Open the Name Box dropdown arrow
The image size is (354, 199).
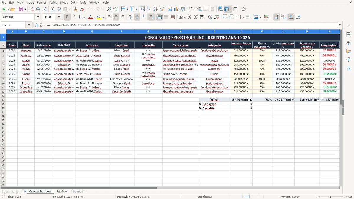coord(29,25)
